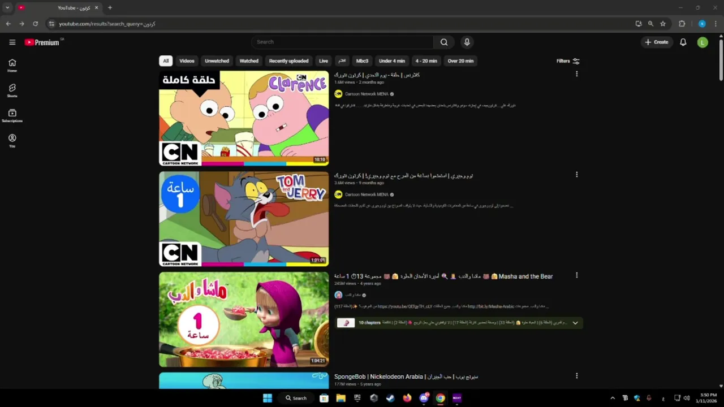The width and height of the screenshot is (724, 407).
Task: Play the Clarence video thumbnail
Action: tap(244, 118)
